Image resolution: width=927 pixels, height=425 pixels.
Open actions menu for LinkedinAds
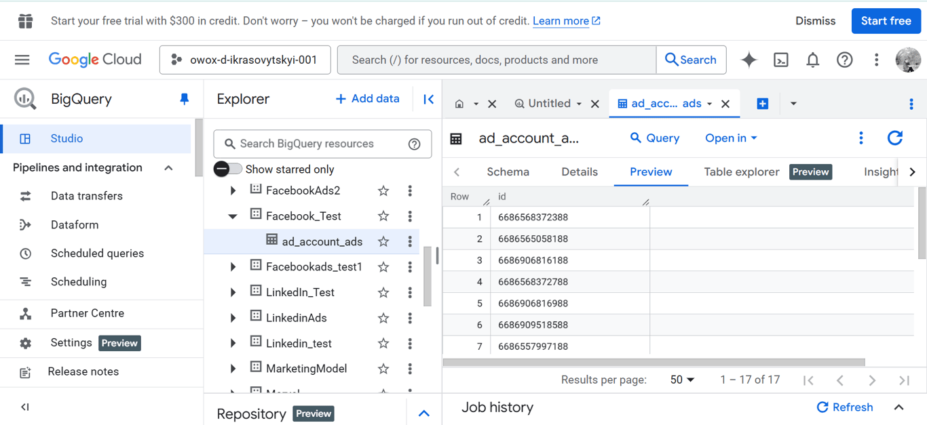click(x=410, y=318)
